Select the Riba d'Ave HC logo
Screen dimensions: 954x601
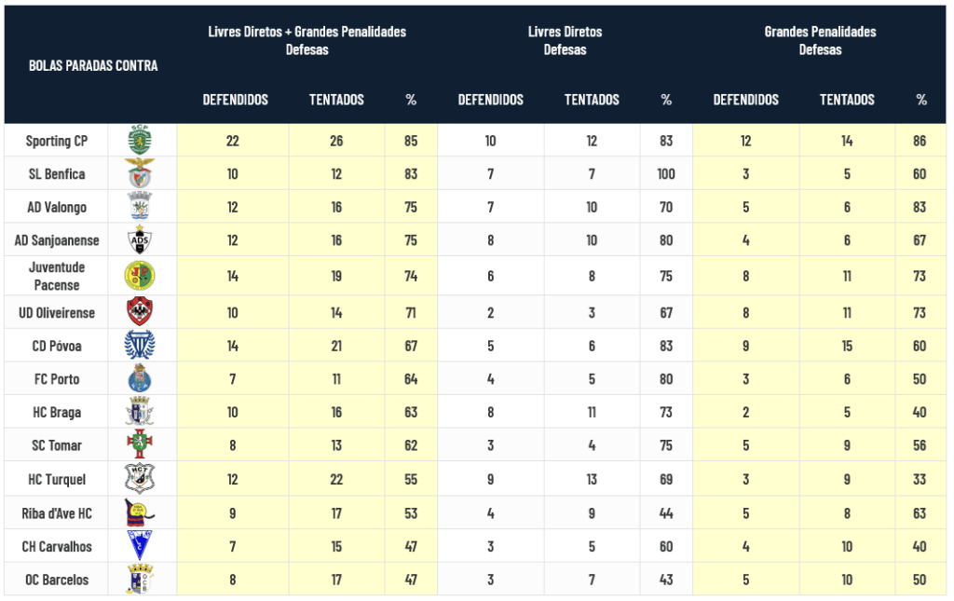pyautogui.click(x=140, y=512)
